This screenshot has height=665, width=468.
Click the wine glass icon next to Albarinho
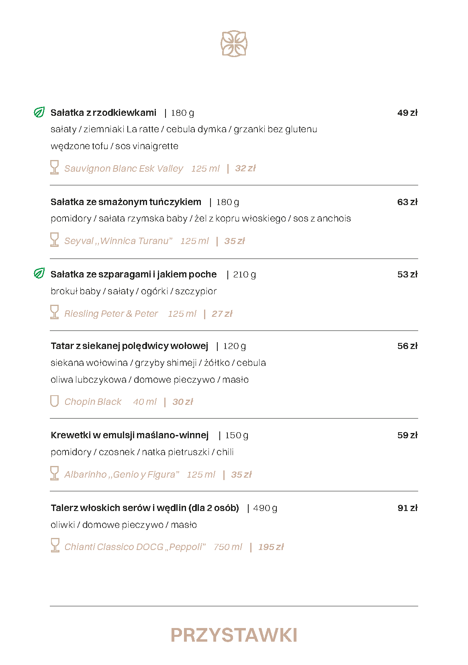click(54, 473)
